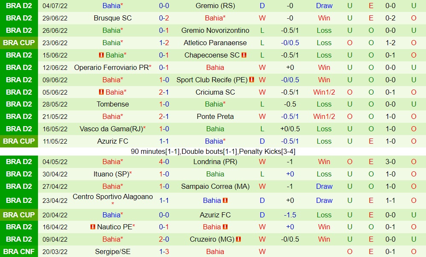This screenshot has height=257, width=426.
Task: Click red card icon right of Bahia versus Nautico
Action: click(225, 227)
